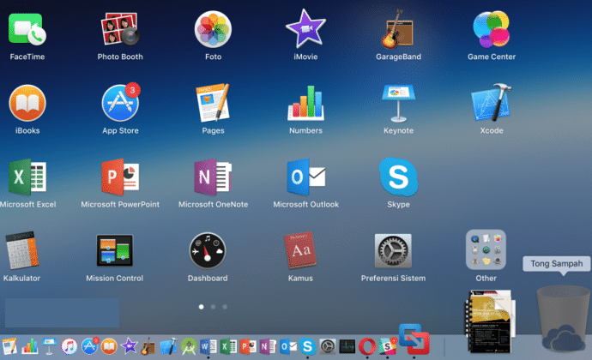This screenshot has width=592, height=360.
Task: Open GarageBand in the Launchpad grid
Action: (x=398, y=29)
